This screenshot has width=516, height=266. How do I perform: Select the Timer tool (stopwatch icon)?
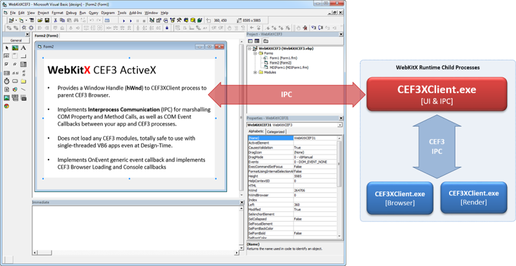[6, 81]
